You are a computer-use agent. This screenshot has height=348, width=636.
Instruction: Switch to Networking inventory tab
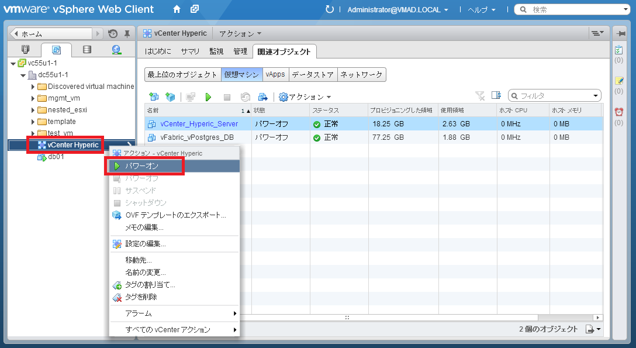116,50
